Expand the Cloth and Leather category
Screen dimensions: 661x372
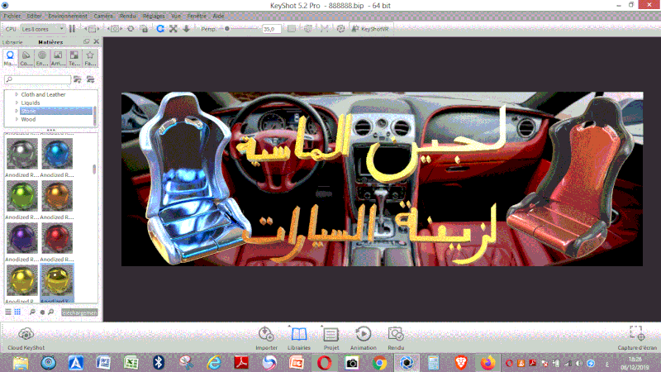click(x=16, y=94)
